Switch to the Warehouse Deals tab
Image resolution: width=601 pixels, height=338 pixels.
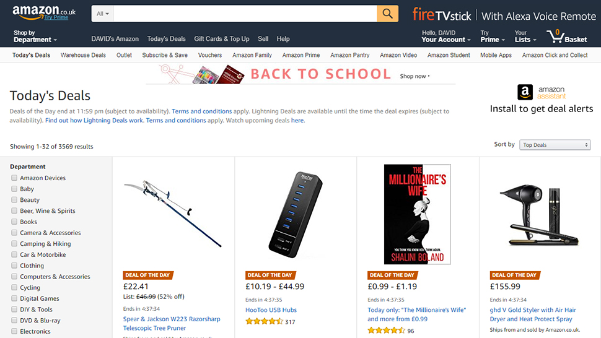coord(83,55)
